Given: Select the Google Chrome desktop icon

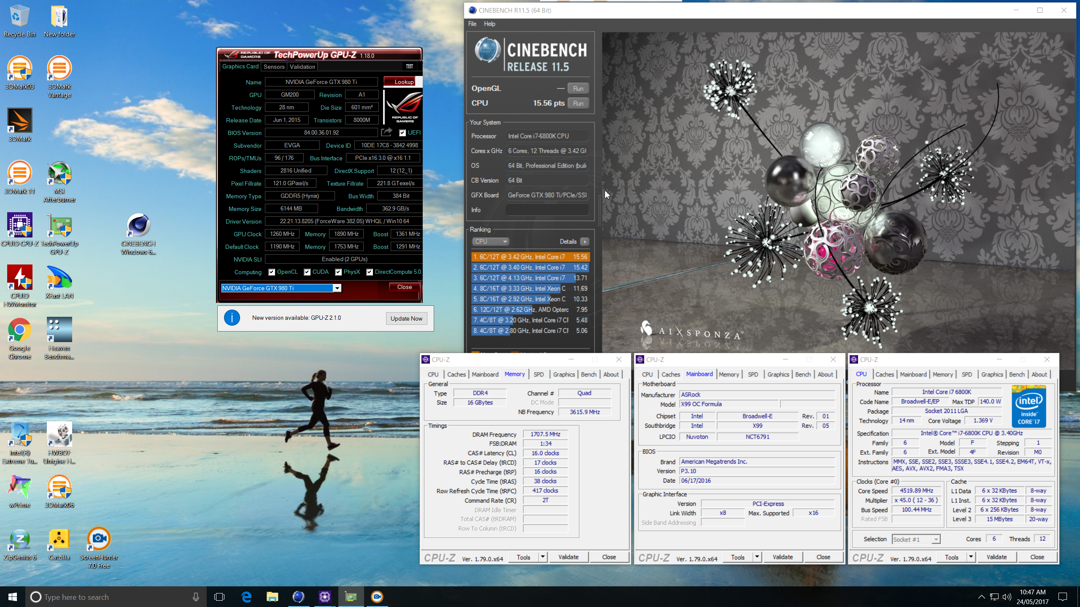Looking at the screenshot, I should point(19,338).
